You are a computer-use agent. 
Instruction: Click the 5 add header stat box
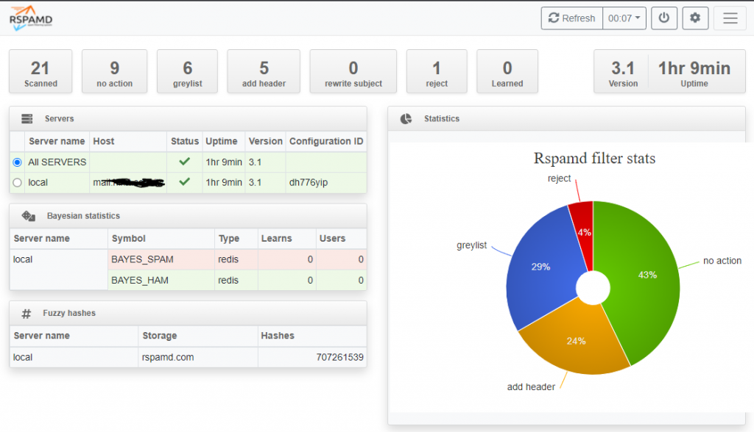[x=264, y=71]
